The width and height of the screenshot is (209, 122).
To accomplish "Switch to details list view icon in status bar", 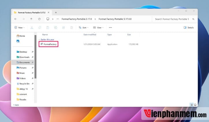I will 192,105.
